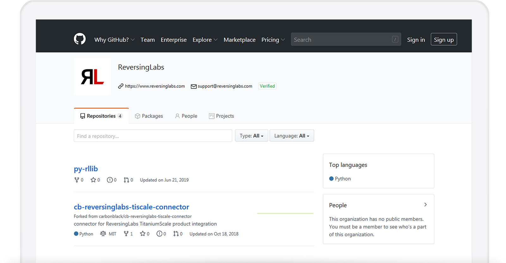Click issues icon for cb-reversinglabs-tiscale-connector
The height and width of the screenshot is (263, 506).
point(159,234)
